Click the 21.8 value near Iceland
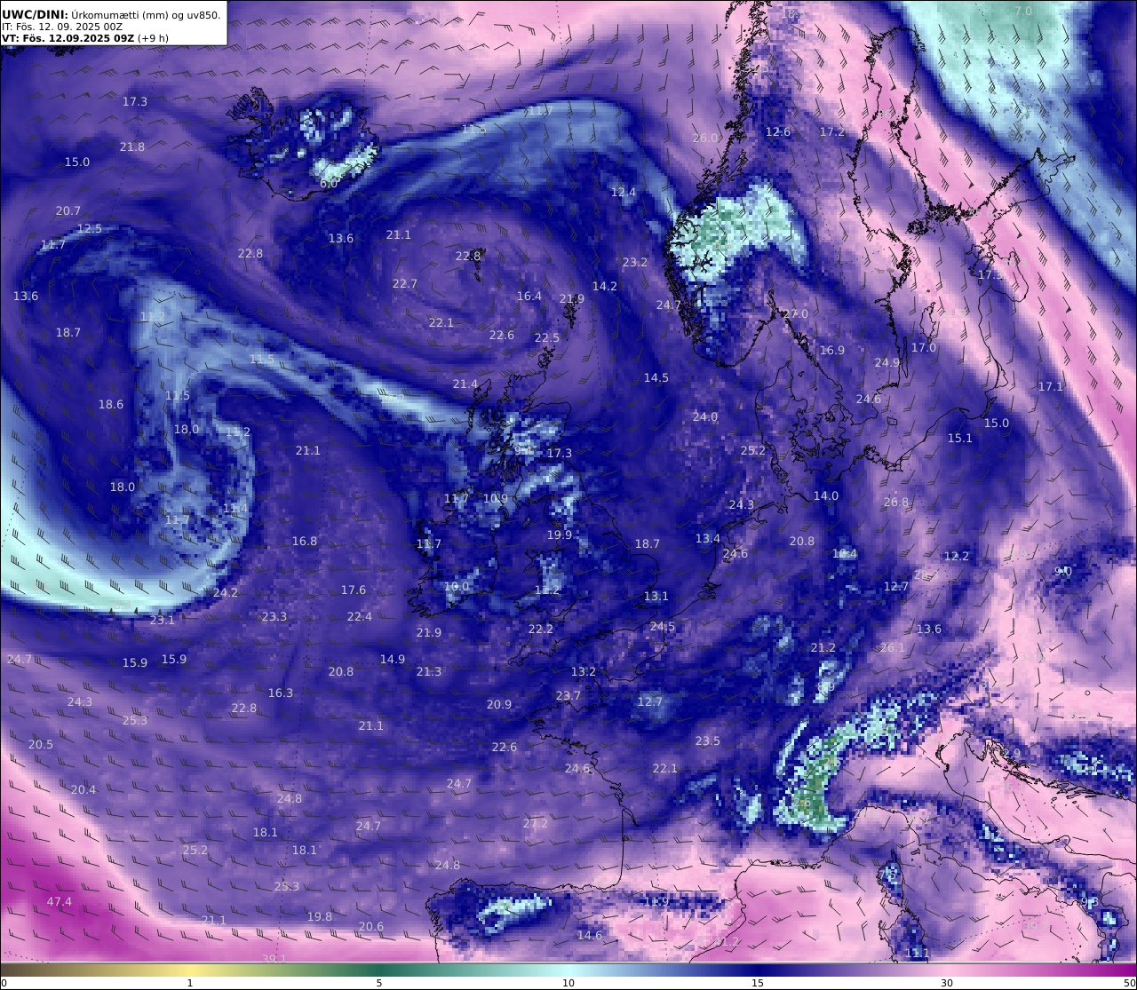The image size is (1137, 990). pos(132,147)
